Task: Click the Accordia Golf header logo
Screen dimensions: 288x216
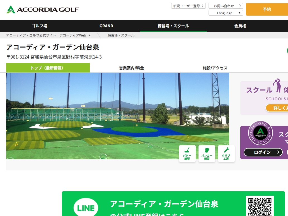Action: (42, 9)
